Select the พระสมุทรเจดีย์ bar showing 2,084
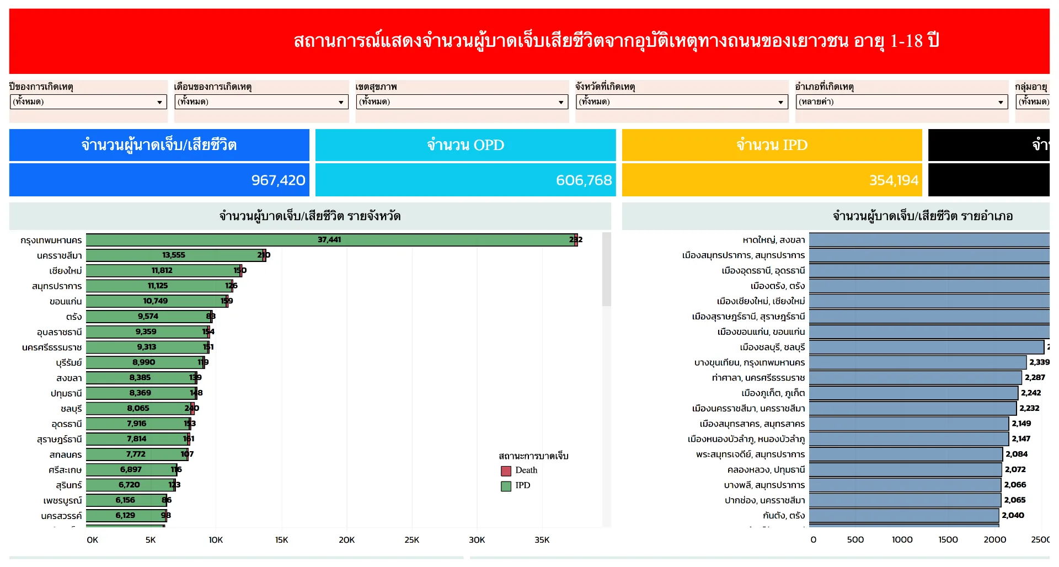The height and width of the screenshot is (567, 1059). coord(906,454)
